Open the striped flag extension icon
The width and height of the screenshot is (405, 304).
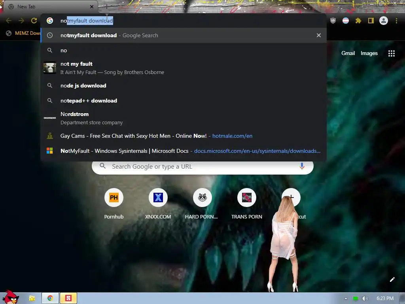coord(346,21)
